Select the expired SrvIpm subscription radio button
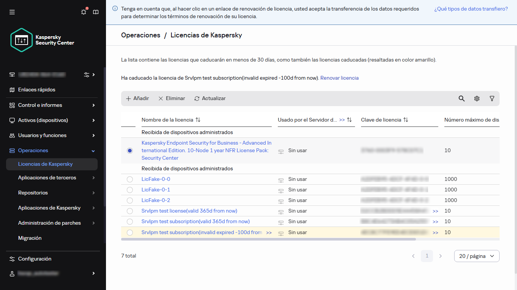This screenshot has width=517, height=290. pos(130,233)
